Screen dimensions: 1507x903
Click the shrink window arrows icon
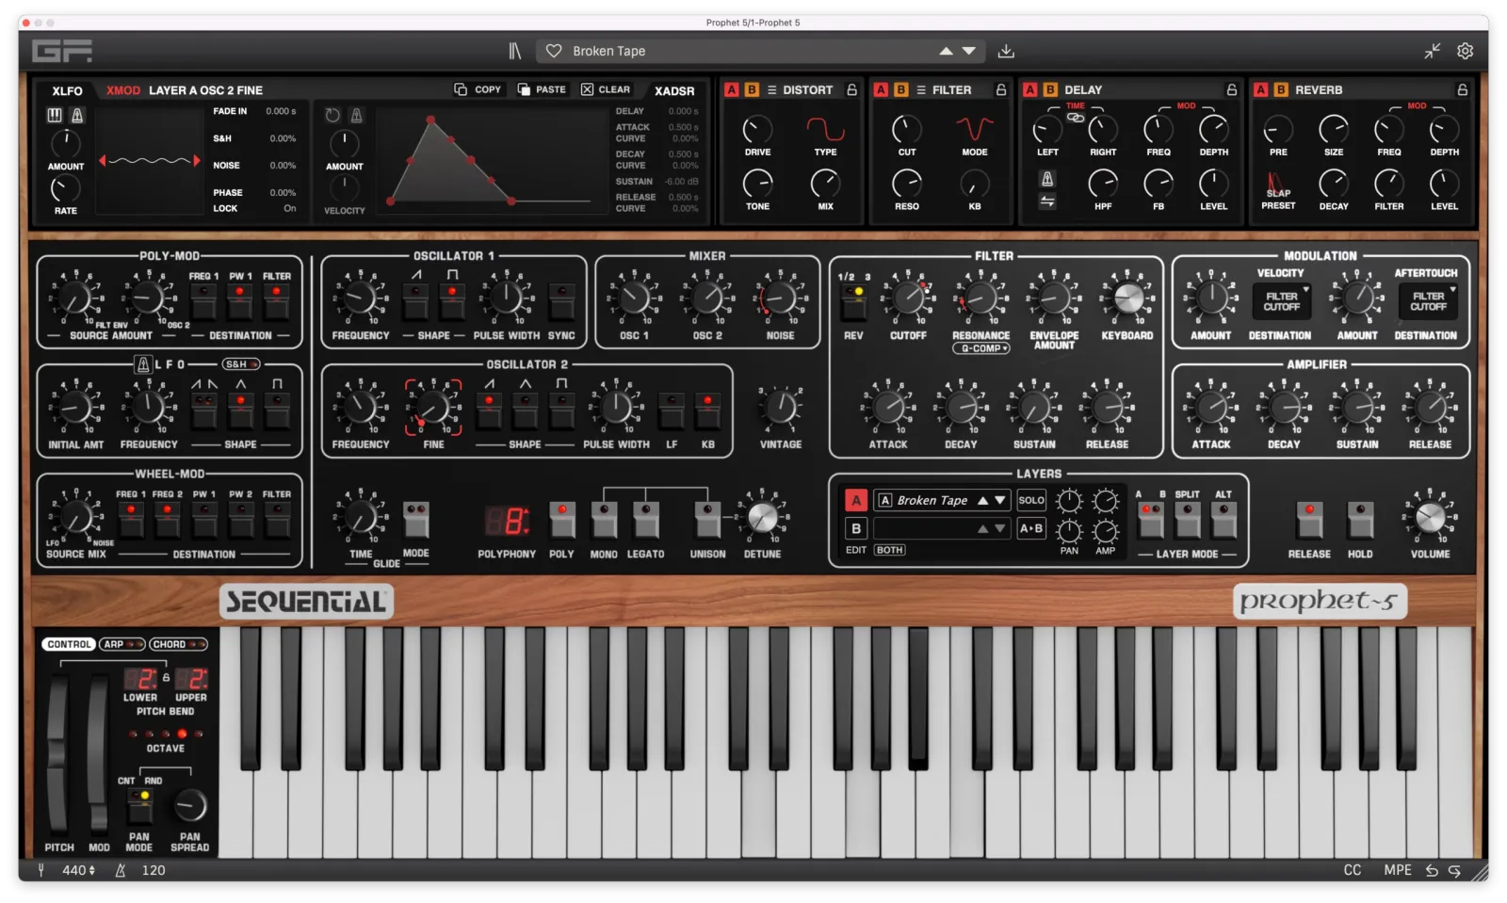pos(1433,51)
